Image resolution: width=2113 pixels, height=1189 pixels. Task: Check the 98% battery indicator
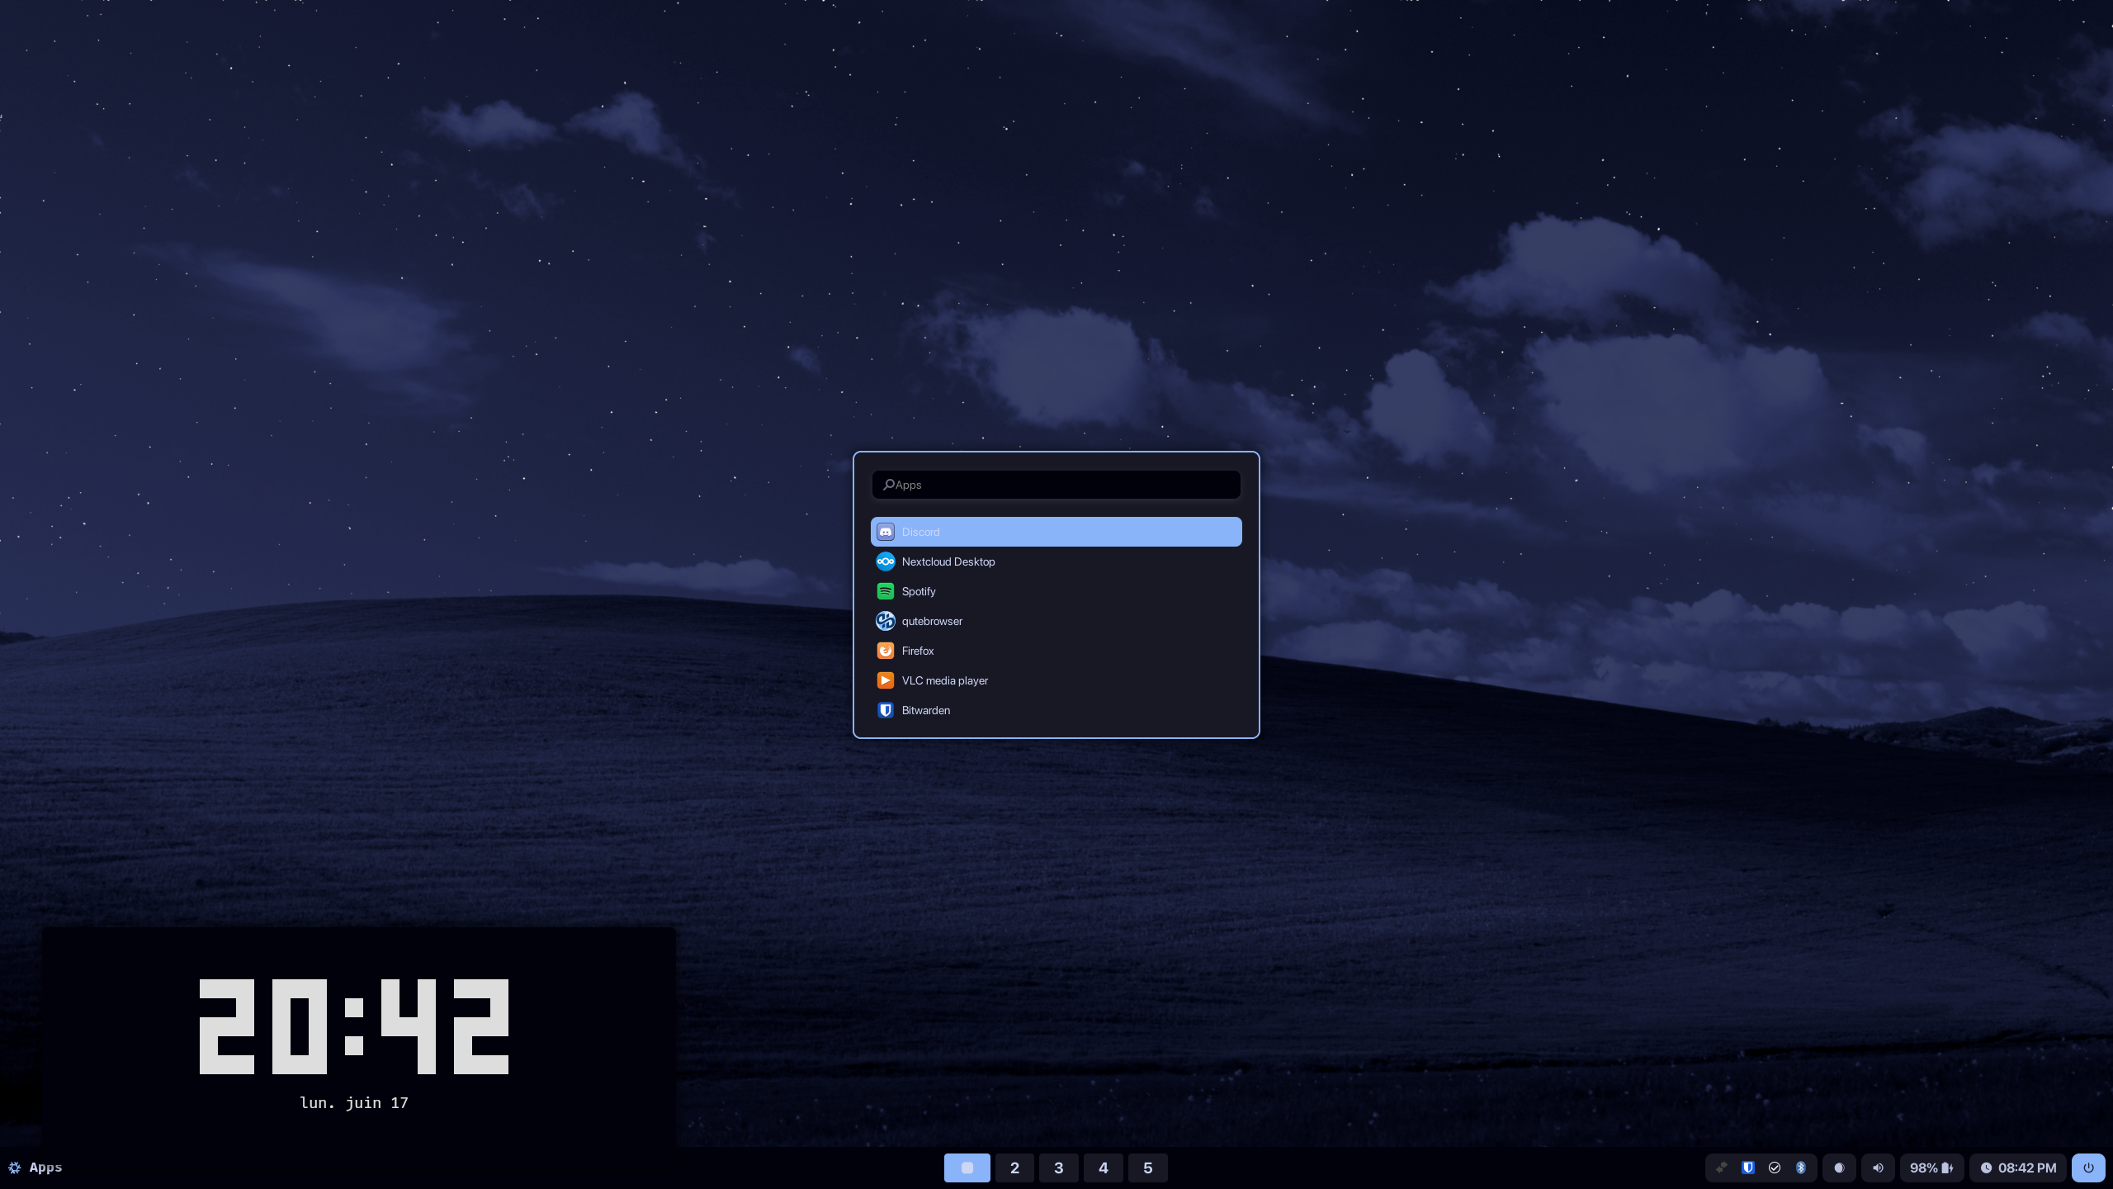pyautogui.click(x=1931, y=1168)
